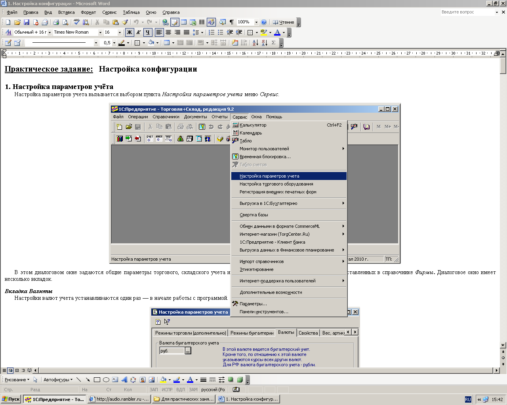Viewport: 507px width, 405px height.
Task: Click the Чтение reading layout button
Action: tap(284, 22)
